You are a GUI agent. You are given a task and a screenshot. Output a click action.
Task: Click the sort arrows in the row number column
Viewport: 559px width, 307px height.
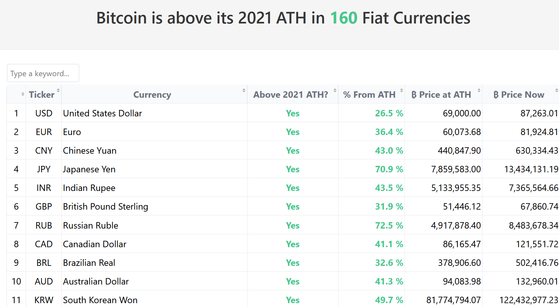pos(23,94)
